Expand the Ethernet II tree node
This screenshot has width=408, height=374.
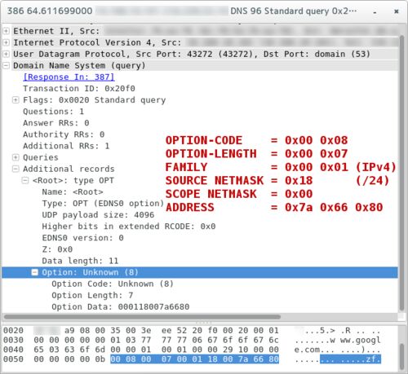6,31
